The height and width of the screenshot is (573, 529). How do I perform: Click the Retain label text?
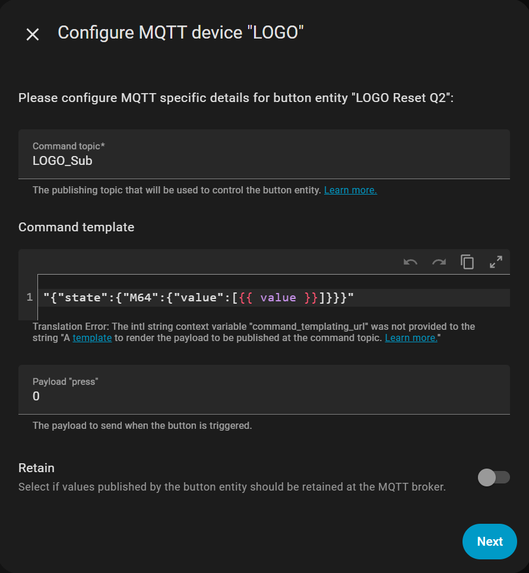(x=37, y=468)
